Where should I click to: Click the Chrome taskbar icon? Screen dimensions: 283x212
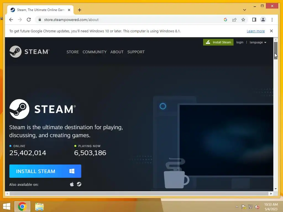point(22,206)
